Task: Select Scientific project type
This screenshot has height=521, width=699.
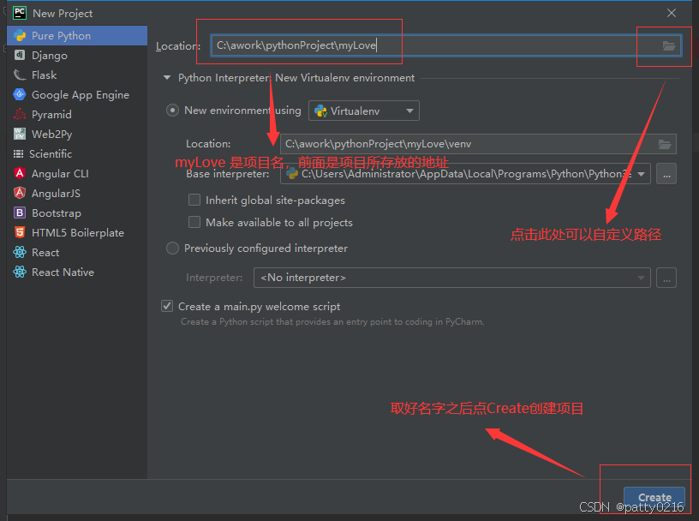Action: click(77, 154)
